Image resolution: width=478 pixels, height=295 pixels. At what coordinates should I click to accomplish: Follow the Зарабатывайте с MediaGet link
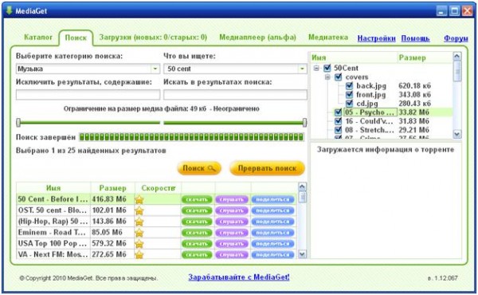[x=239, y=277]
